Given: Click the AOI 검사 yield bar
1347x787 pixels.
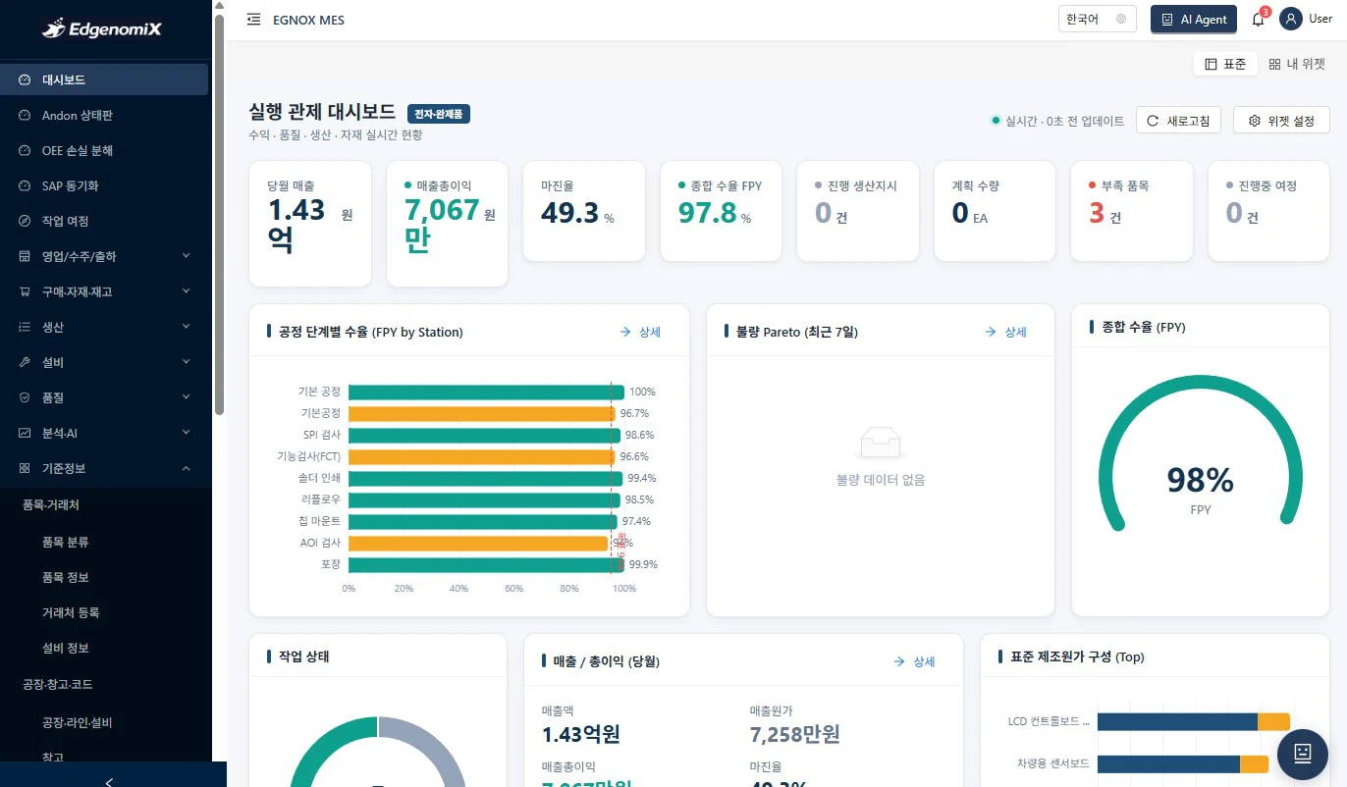Looking at the screenshot, I should pyautogui.click(x=478, y=543).
